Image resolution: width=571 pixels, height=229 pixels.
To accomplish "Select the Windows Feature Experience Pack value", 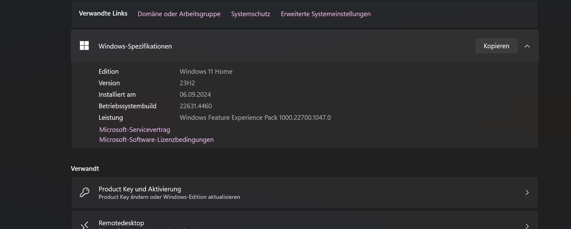I will pos(255,118).
